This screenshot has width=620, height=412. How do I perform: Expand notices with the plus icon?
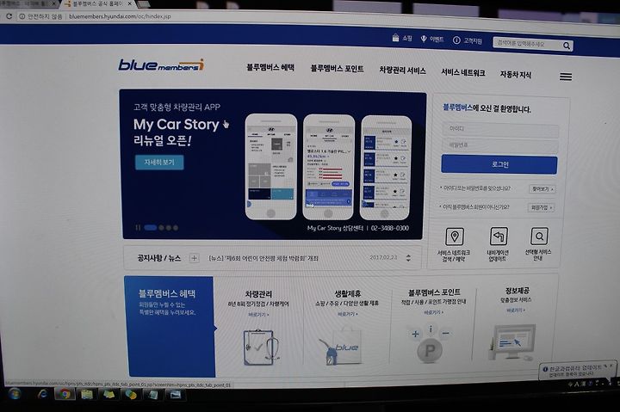coord(194,258)
